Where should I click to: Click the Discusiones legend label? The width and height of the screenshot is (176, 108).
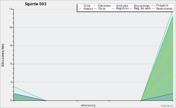point(142,6)
